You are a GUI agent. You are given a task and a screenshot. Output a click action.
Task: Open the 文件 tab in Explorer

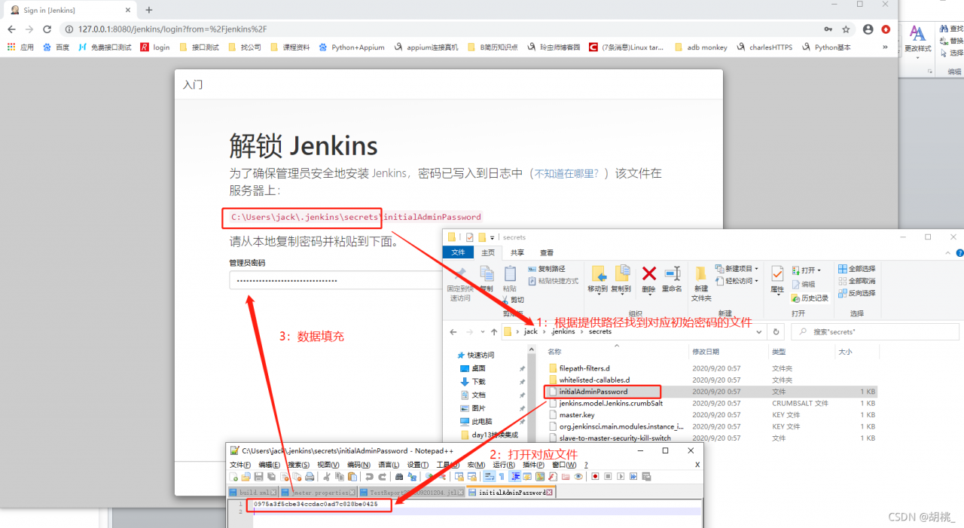pyautogui.click(x=458, y=252)
